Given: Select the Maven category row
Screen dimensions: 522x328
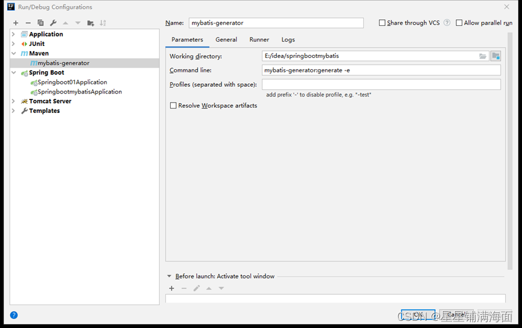Looking at the screenshot, I should click(84, 54).
